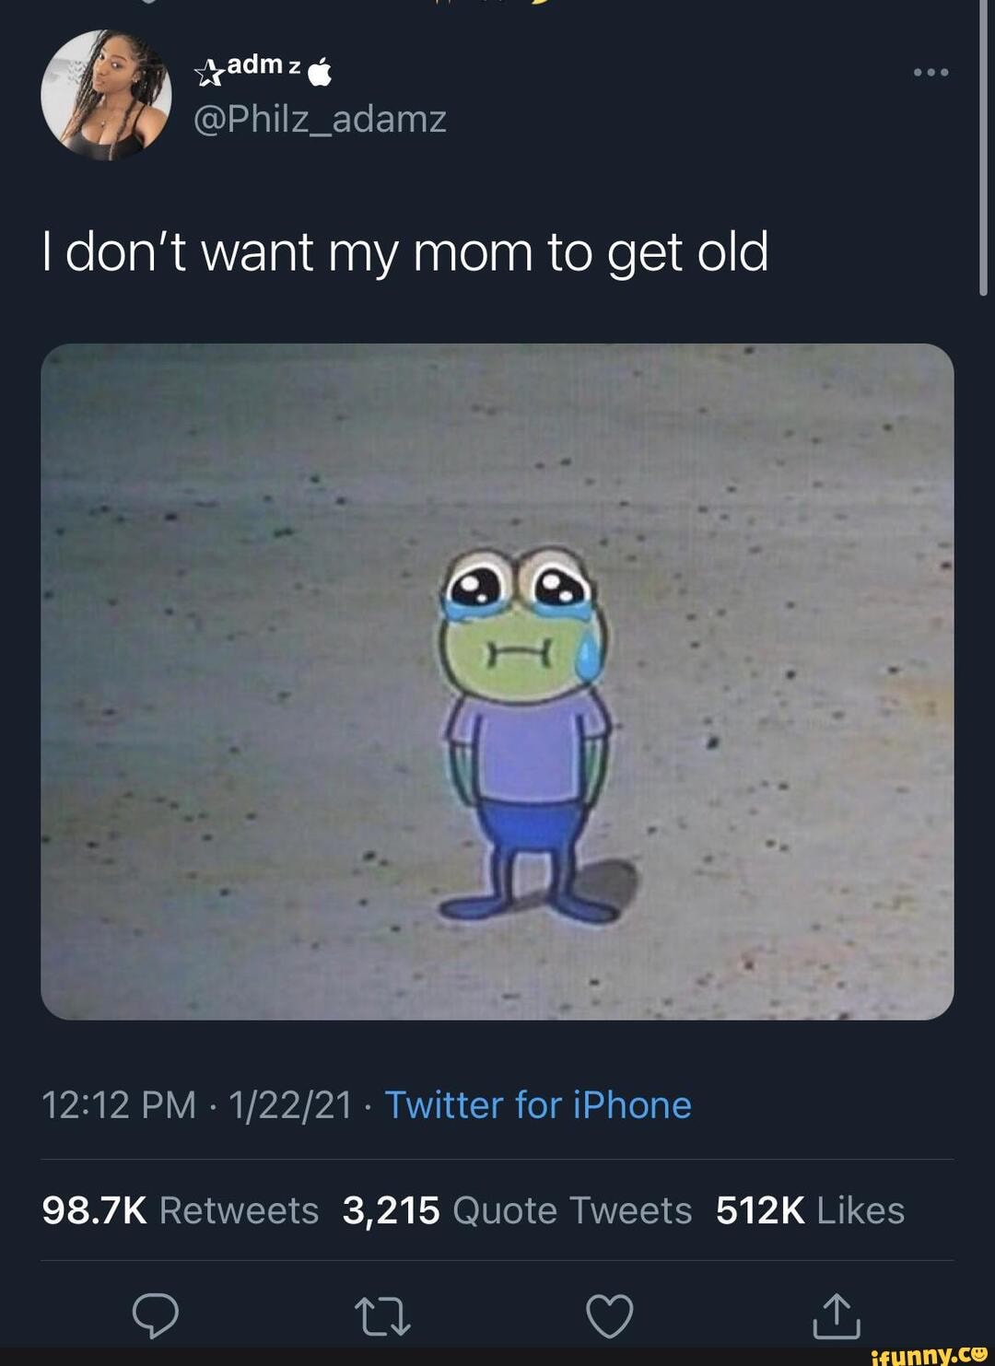
Task: Tap the ifunny.co watermark logo
Action: point(931,1354)
